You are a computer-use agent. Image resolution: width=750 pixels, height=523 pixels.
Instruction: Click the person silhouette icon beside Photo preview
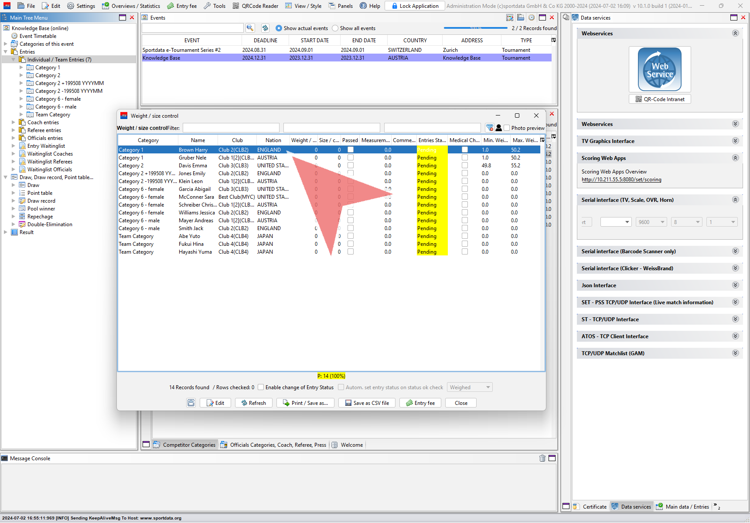tap(498, 128)
